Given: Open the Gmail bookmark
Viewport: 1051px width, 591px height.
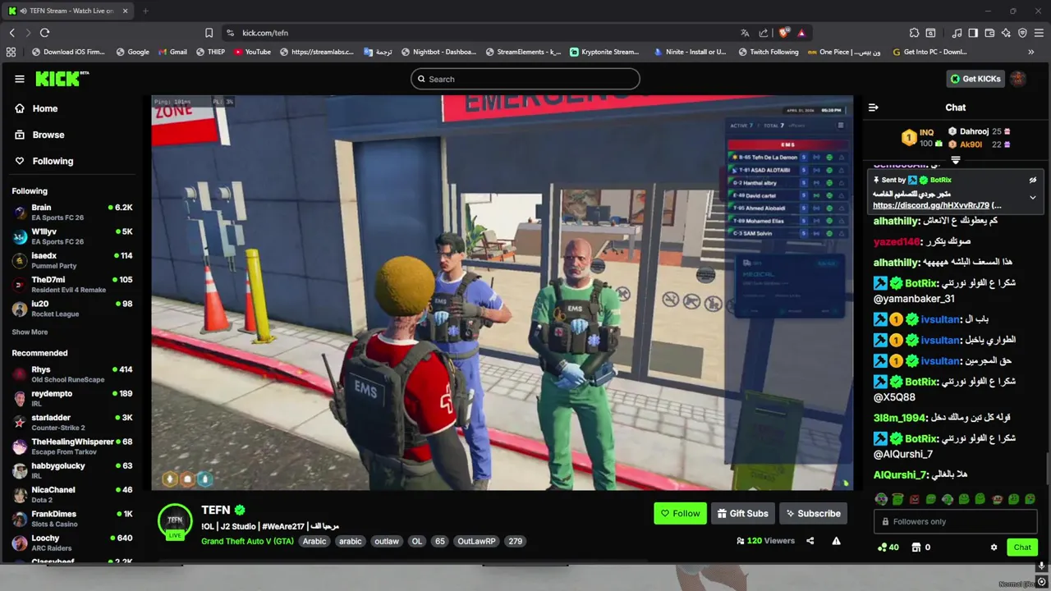Looking at the screenshot, I should coord(172,52).
